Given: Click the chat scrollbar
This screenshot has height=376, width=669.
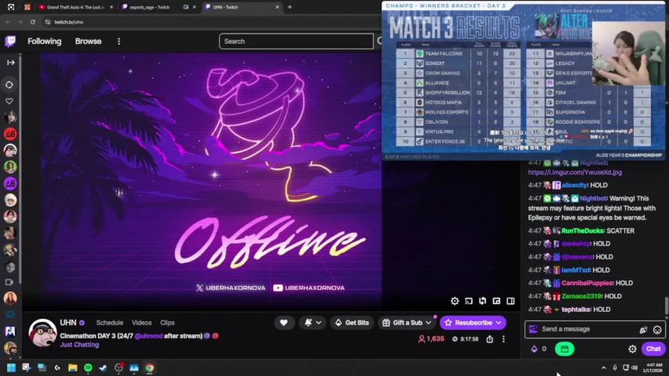Looking at the screenshot, I should pyautogui.click(x=666, y=304).
